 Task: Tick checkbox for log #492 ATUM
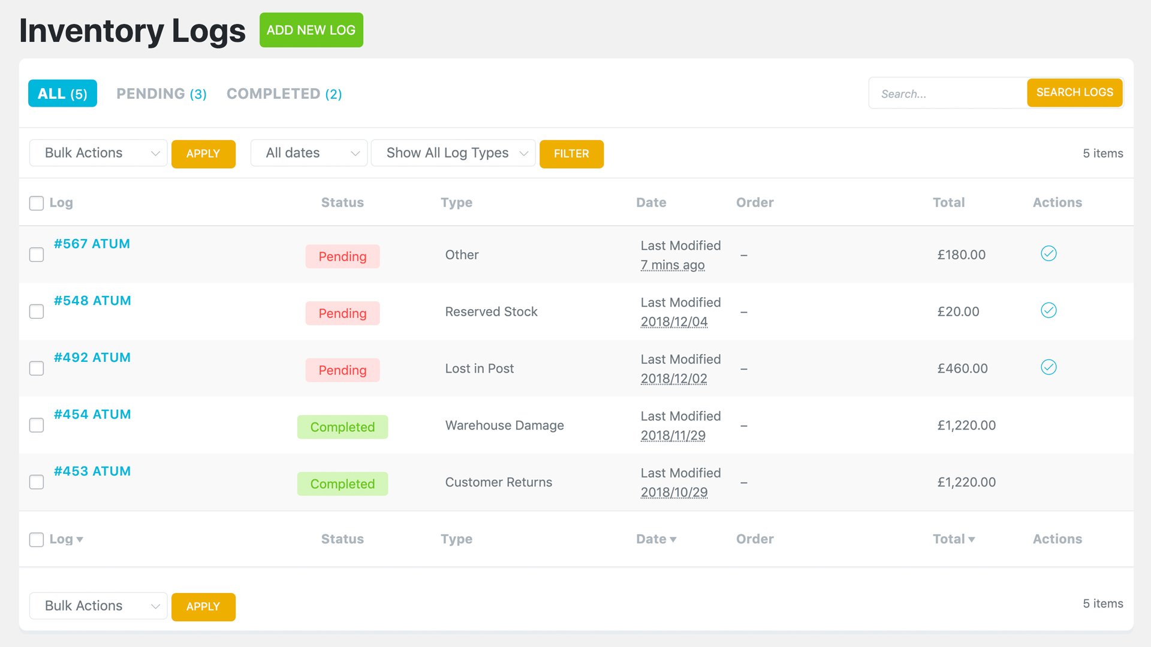pyautogui.click(x=37, y=368)
